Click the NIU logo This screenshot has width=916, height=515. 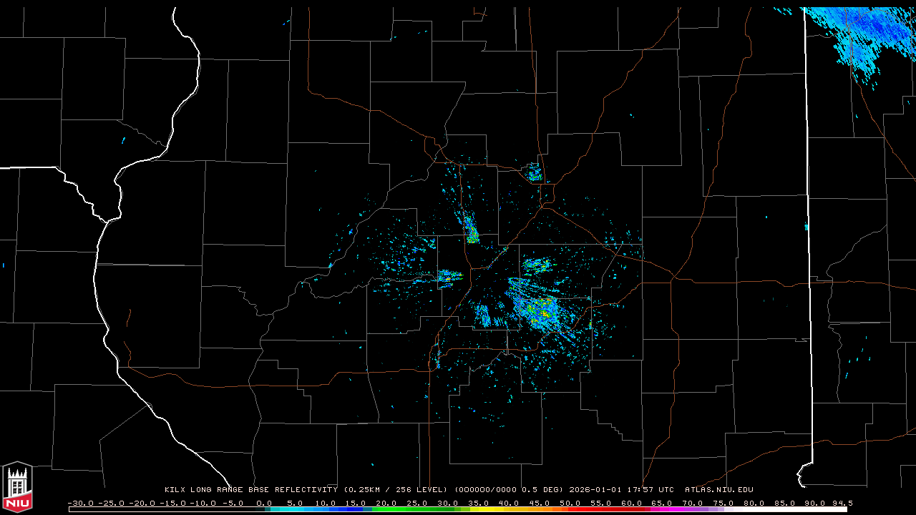(17, 486)
